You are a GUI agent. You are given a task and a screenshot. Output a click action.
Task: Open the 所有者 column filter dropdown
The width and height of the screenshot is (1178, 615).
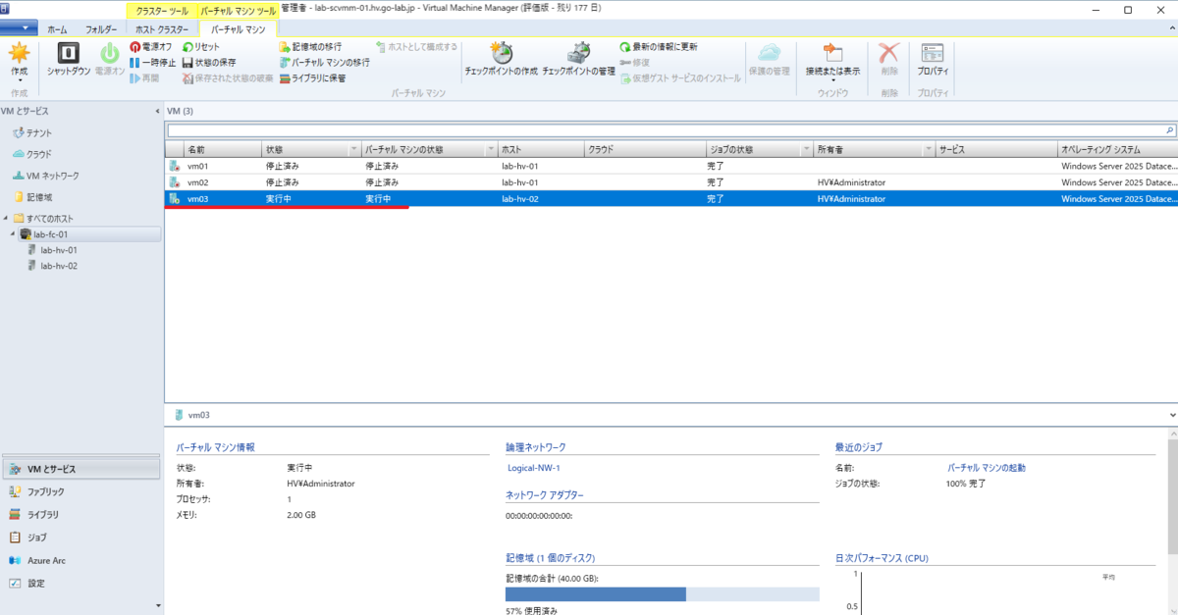click(x=928, y=149)
